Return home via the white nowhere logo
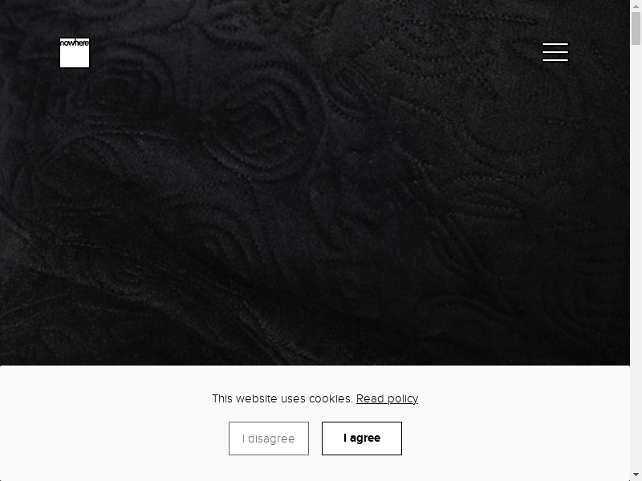The image size is (642, 481). [x=75, y=53]
